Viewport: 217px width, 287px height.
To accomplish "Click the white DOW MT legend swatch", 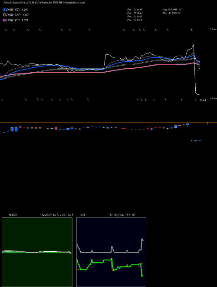I will pyautogui.click(x=4, y=15).
